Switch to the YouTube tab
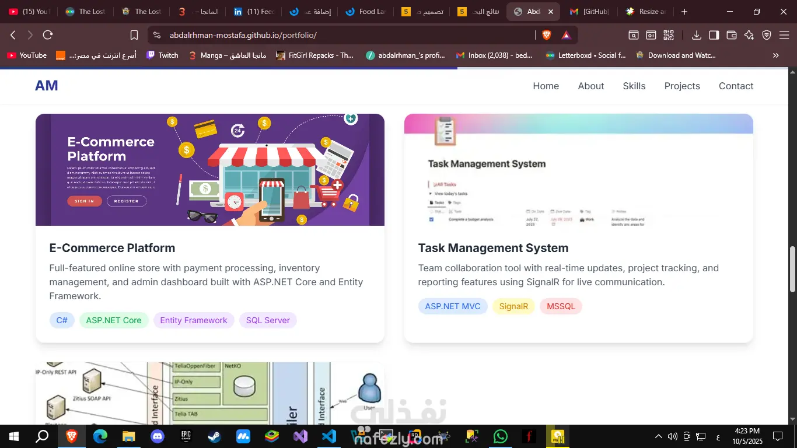797x448 pixels. (x=29, y=12)
